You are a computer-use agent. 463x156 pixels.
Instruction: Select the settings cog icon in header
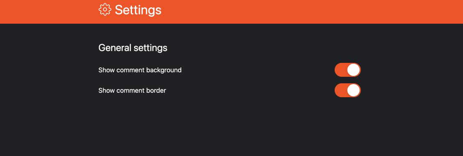pyautogui.click(x=105, y=10)
